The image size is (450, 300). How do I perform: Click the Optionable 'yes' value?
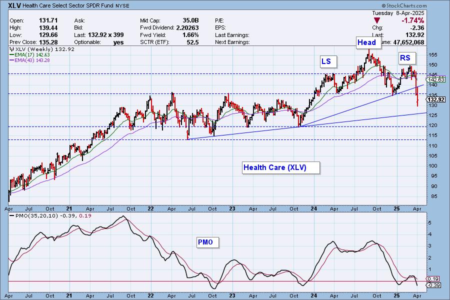point(118,42)
